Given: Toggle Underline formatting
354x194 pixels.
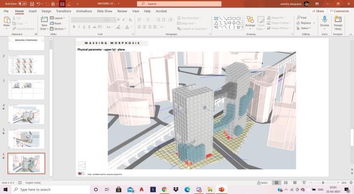Looking at the screenshot, I should (84, 27).
